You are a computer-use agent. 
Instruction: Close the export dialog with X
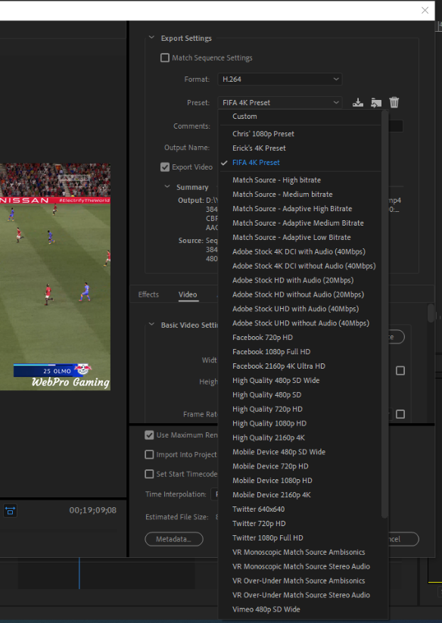tap(425, 11)
